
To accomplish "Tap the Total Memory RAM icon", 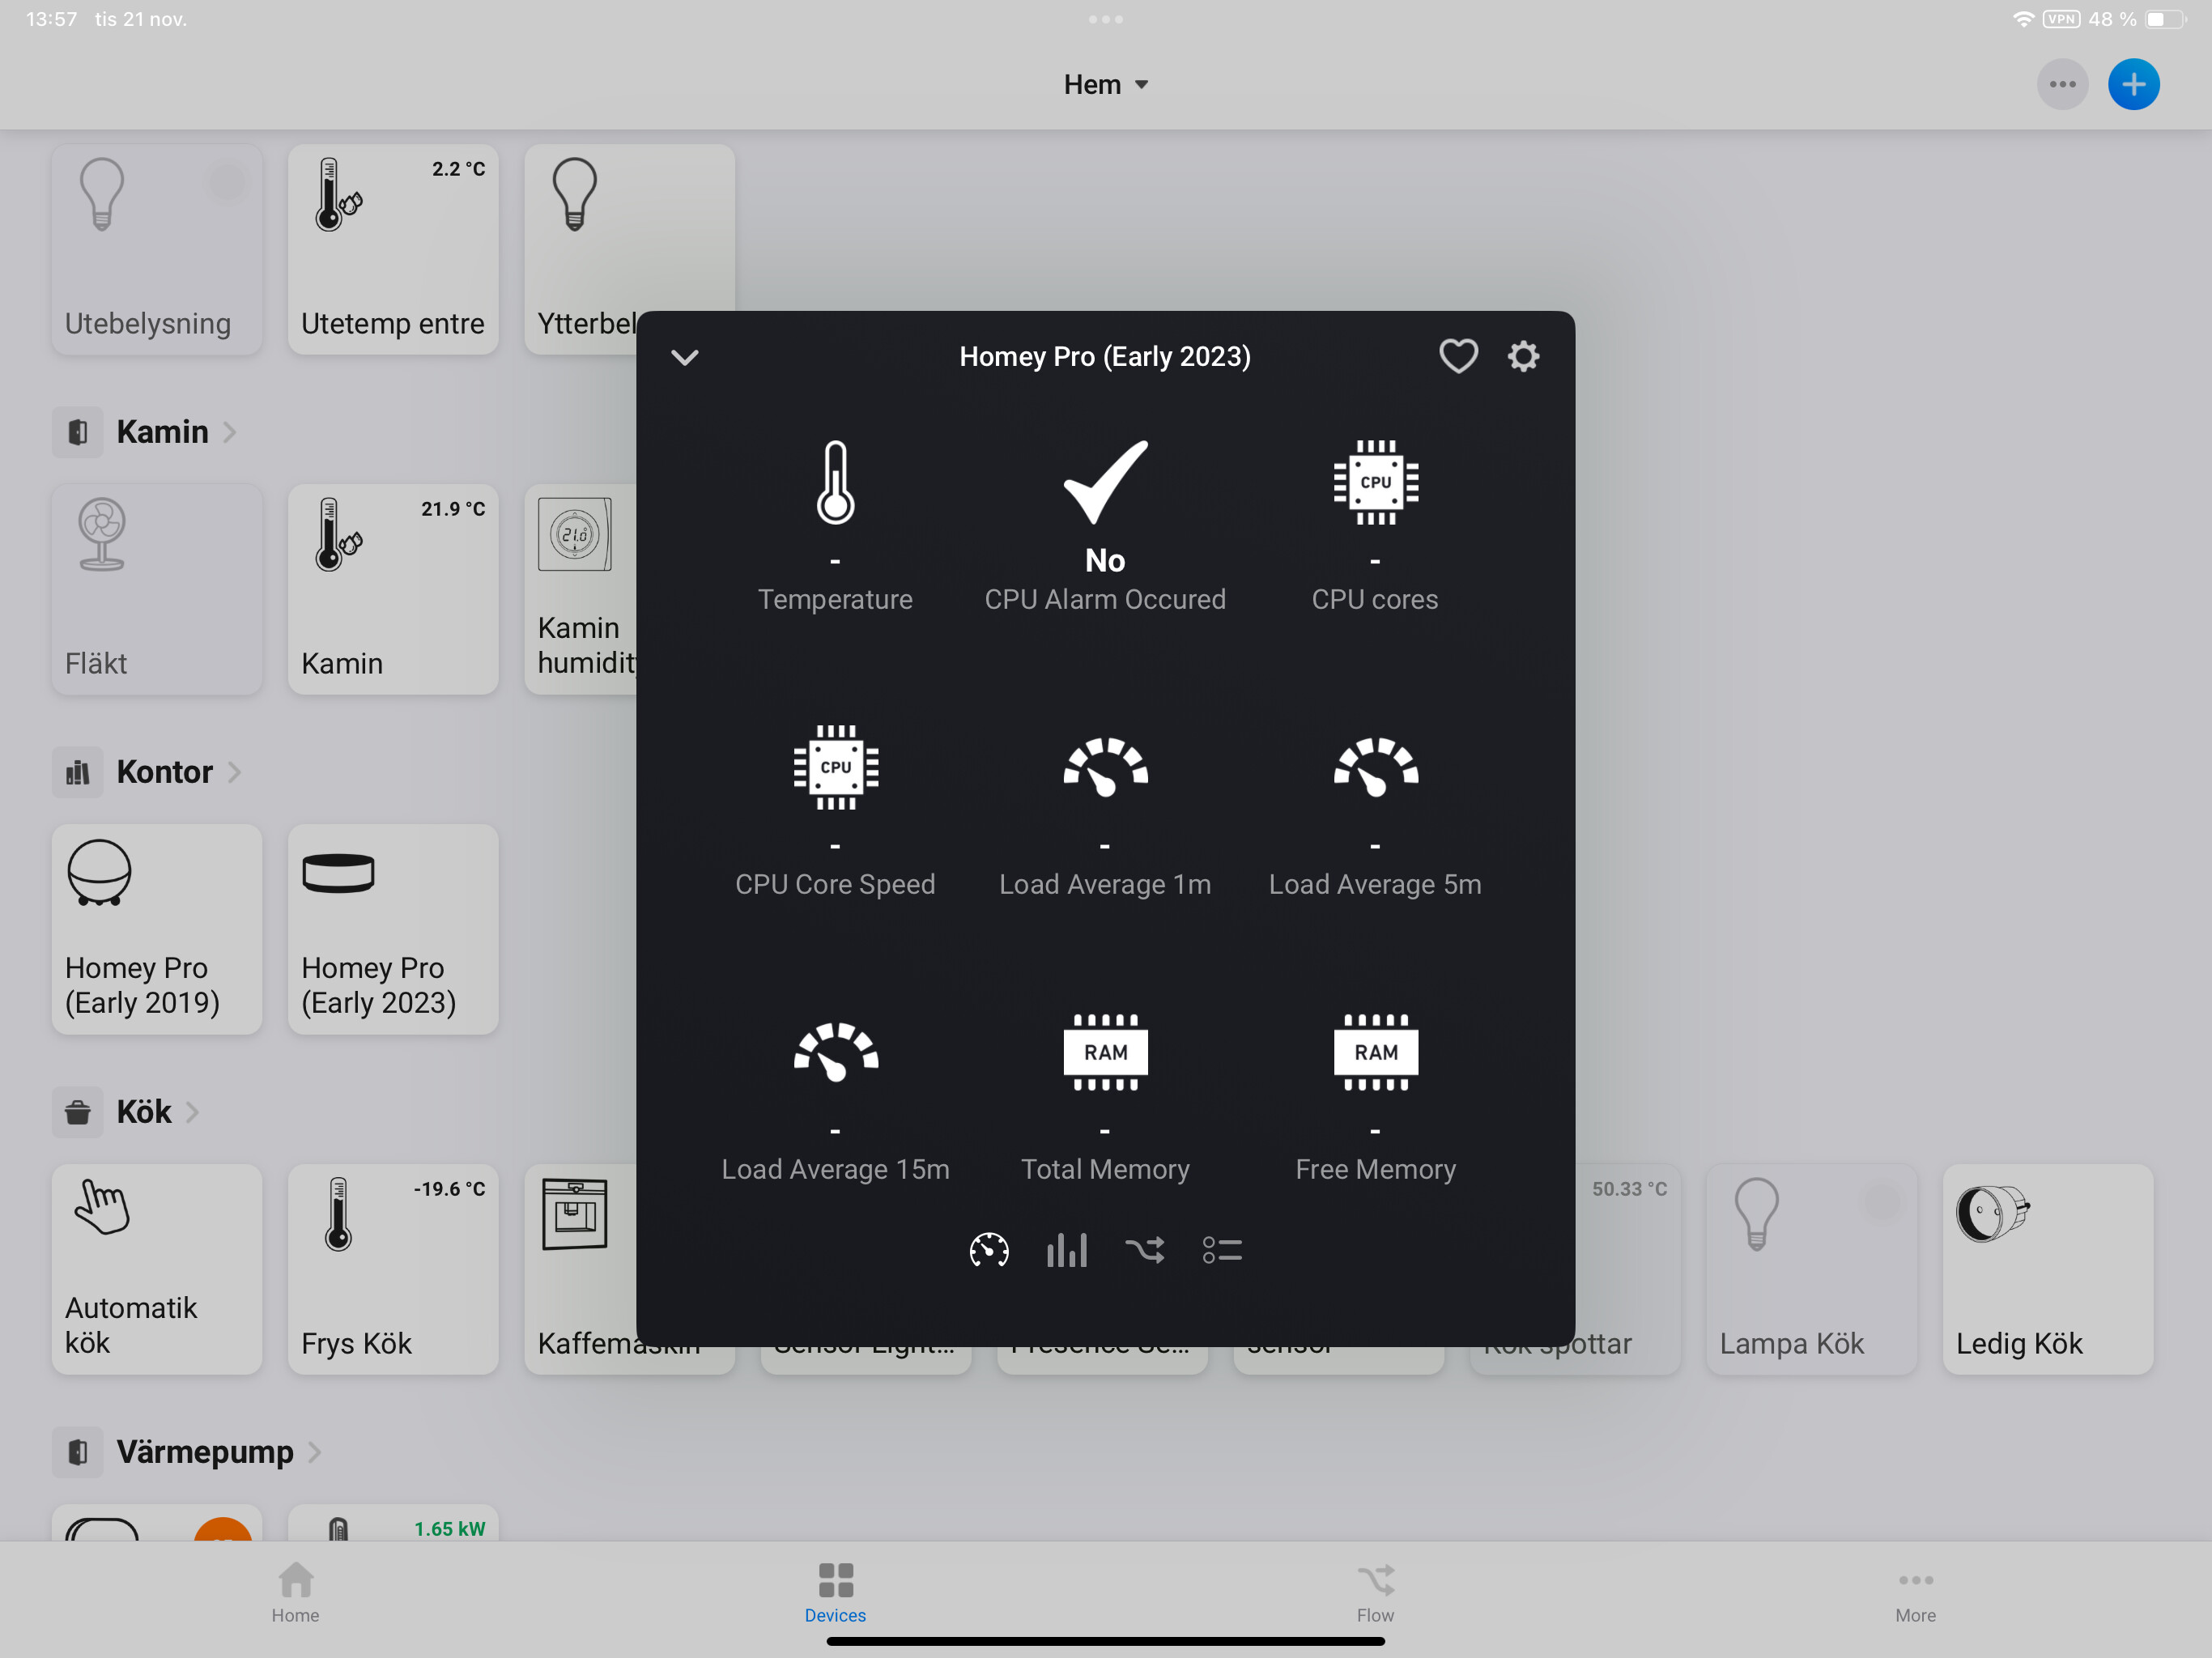I will pyautogui.click(x=1105, y=1052).
